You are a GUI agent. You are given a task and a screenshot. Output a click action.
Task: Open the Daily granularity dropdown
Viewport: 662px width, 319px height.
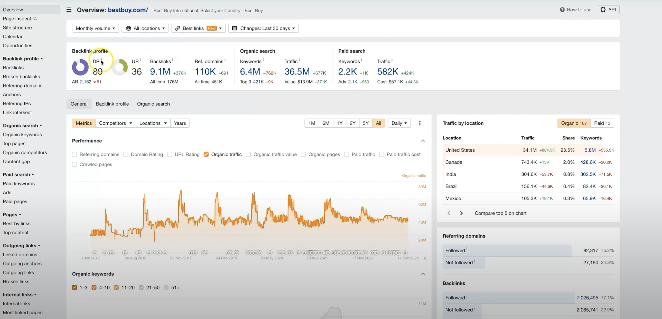399,123
